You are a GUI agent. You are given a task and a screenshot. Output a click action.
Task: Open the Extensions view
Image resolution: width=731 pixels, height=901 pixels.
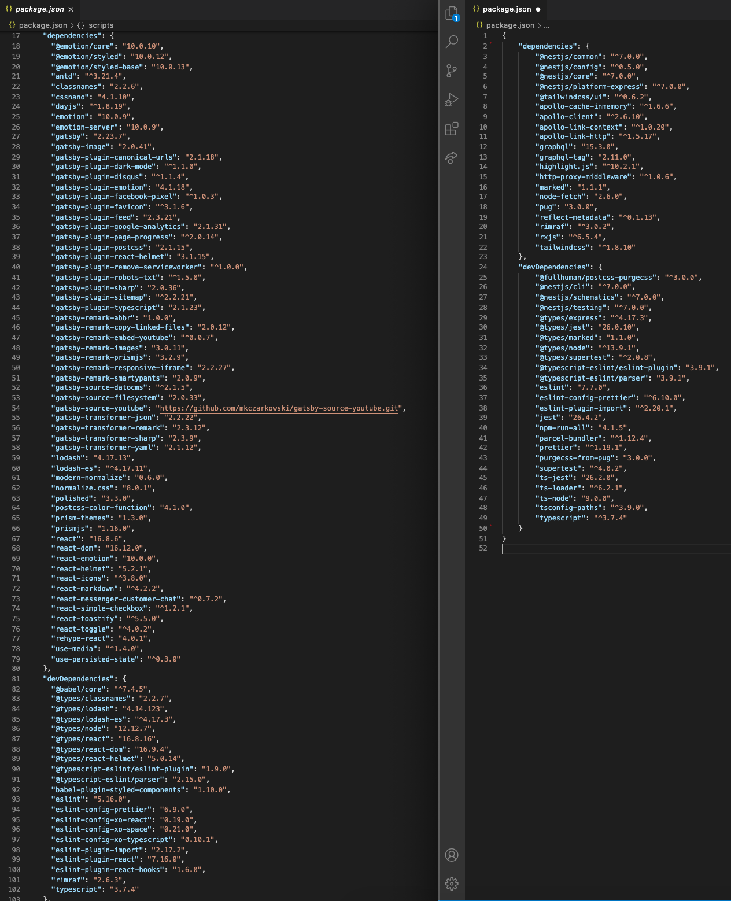pyautogui.click(x=452, y=128)
